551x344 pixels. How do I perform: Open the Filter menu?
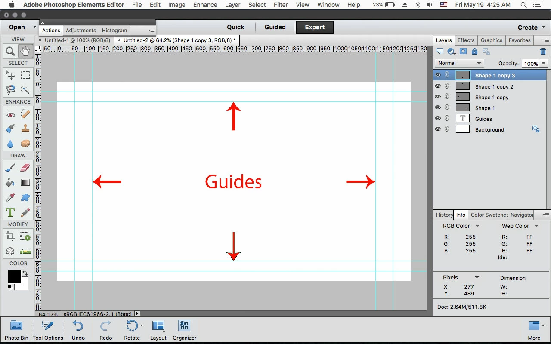[x=281, y=5]
